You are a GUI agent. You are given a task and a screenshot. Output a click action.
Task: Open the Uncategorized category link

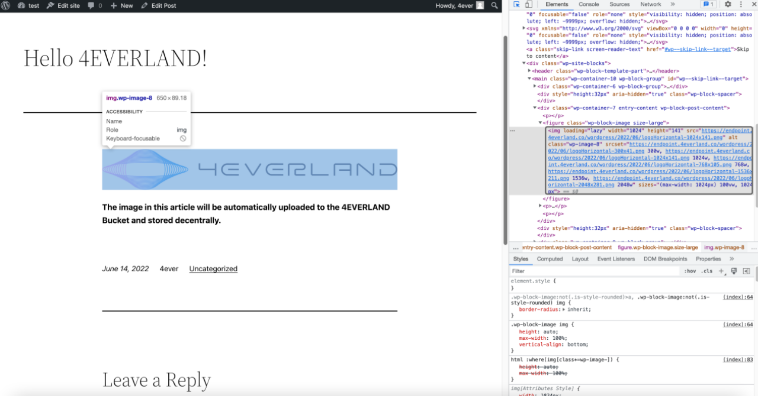click(213, 269)
